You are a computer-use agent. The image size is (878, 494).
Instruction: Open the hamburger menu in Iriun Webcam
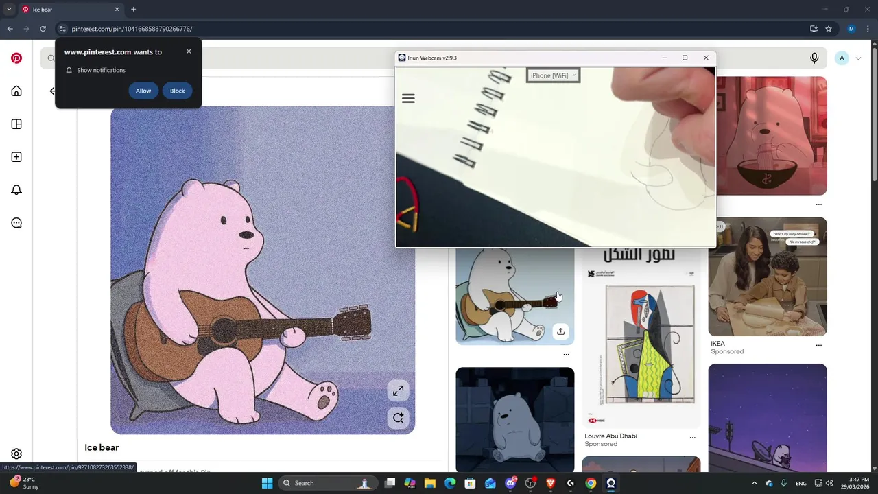tap(408, 99)
